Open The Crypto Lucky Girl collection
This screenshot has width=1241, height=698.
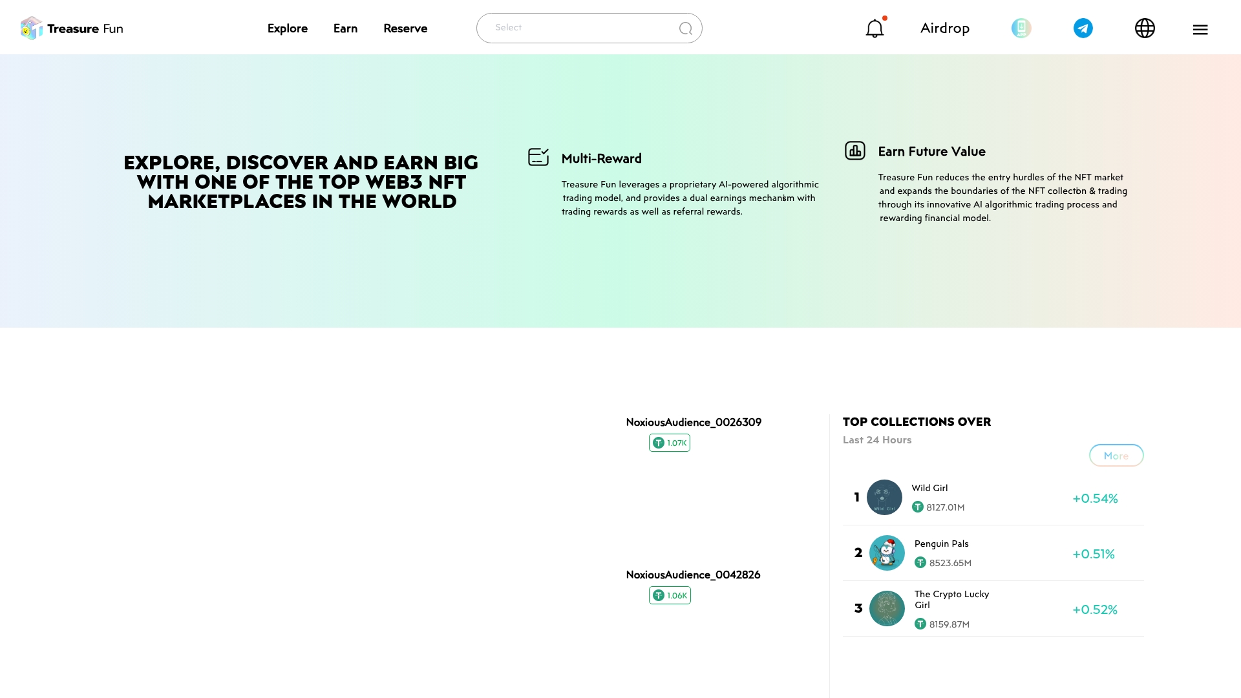click(951, 599)
